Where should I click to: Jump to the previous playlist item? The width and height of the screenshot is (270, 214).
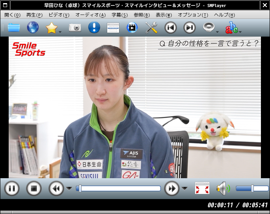pyautogui.click(x=170, y=28)
